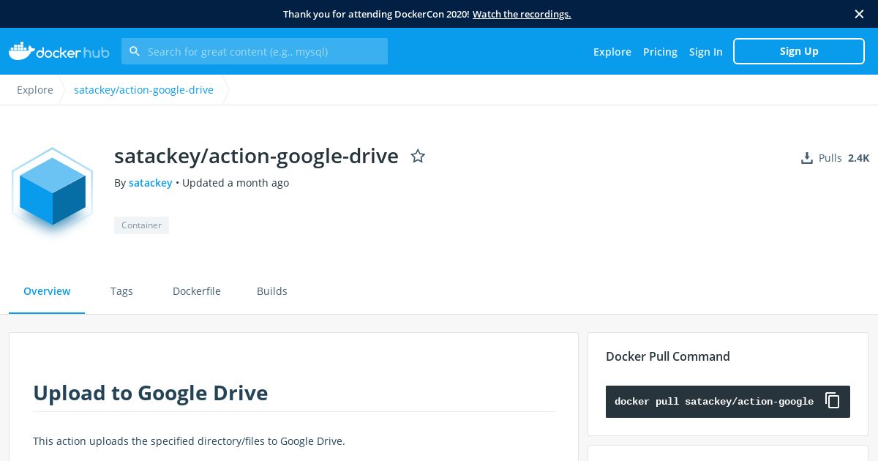The width and height of the screenshot is (878, 461).
Task: Focus the Docker Hub search field
Action: [x=255, y=51]
